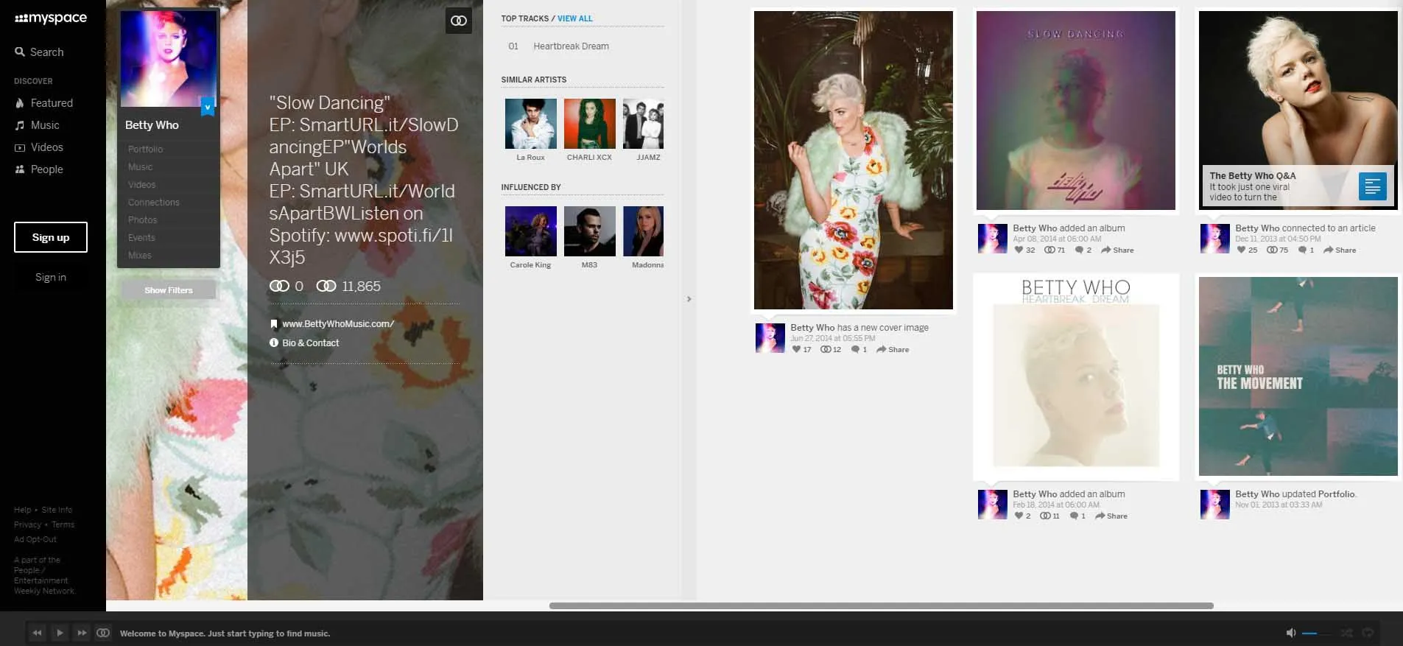Open the M83 influence thumbnail
Screen dimensions: 1403x646
pos(590,231)
